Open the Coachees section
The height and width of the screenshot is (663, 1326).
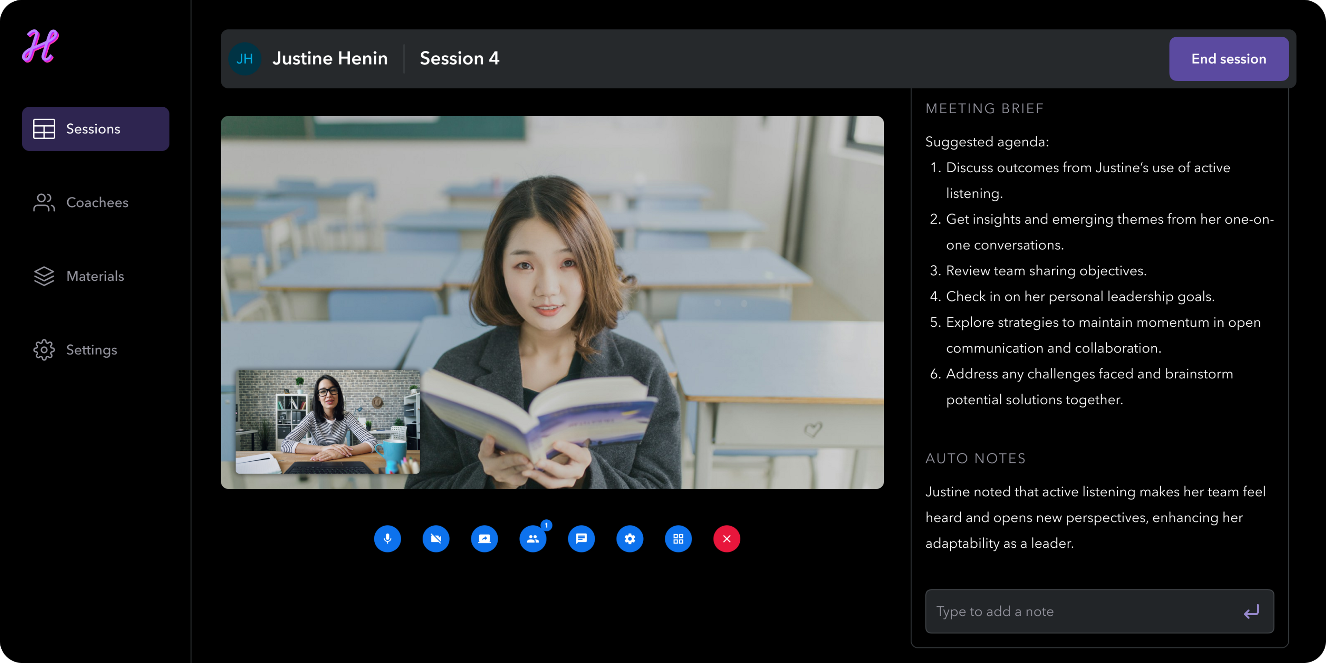[96, 203]
